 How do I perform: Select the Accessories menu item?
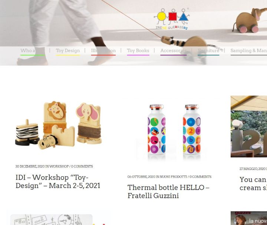point(173,51)
